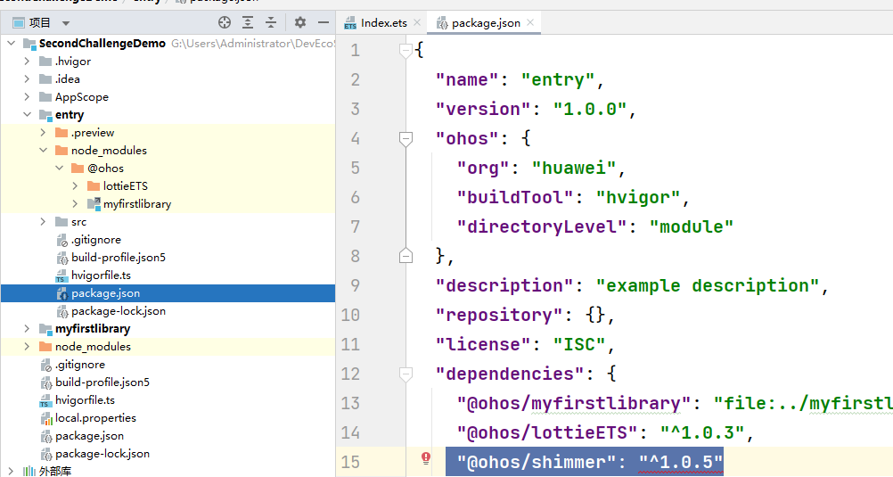This screenshot has height=477, width=893.
Task: Hide the project panel with minus icon
Action: [323, 22]
